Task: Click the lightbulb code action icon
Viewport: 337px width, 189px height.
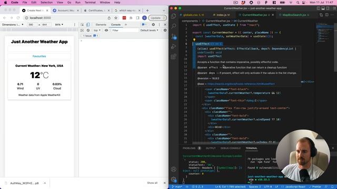Action: click(194, 40)
